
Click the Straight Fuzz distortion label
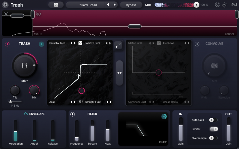[93, 102]
